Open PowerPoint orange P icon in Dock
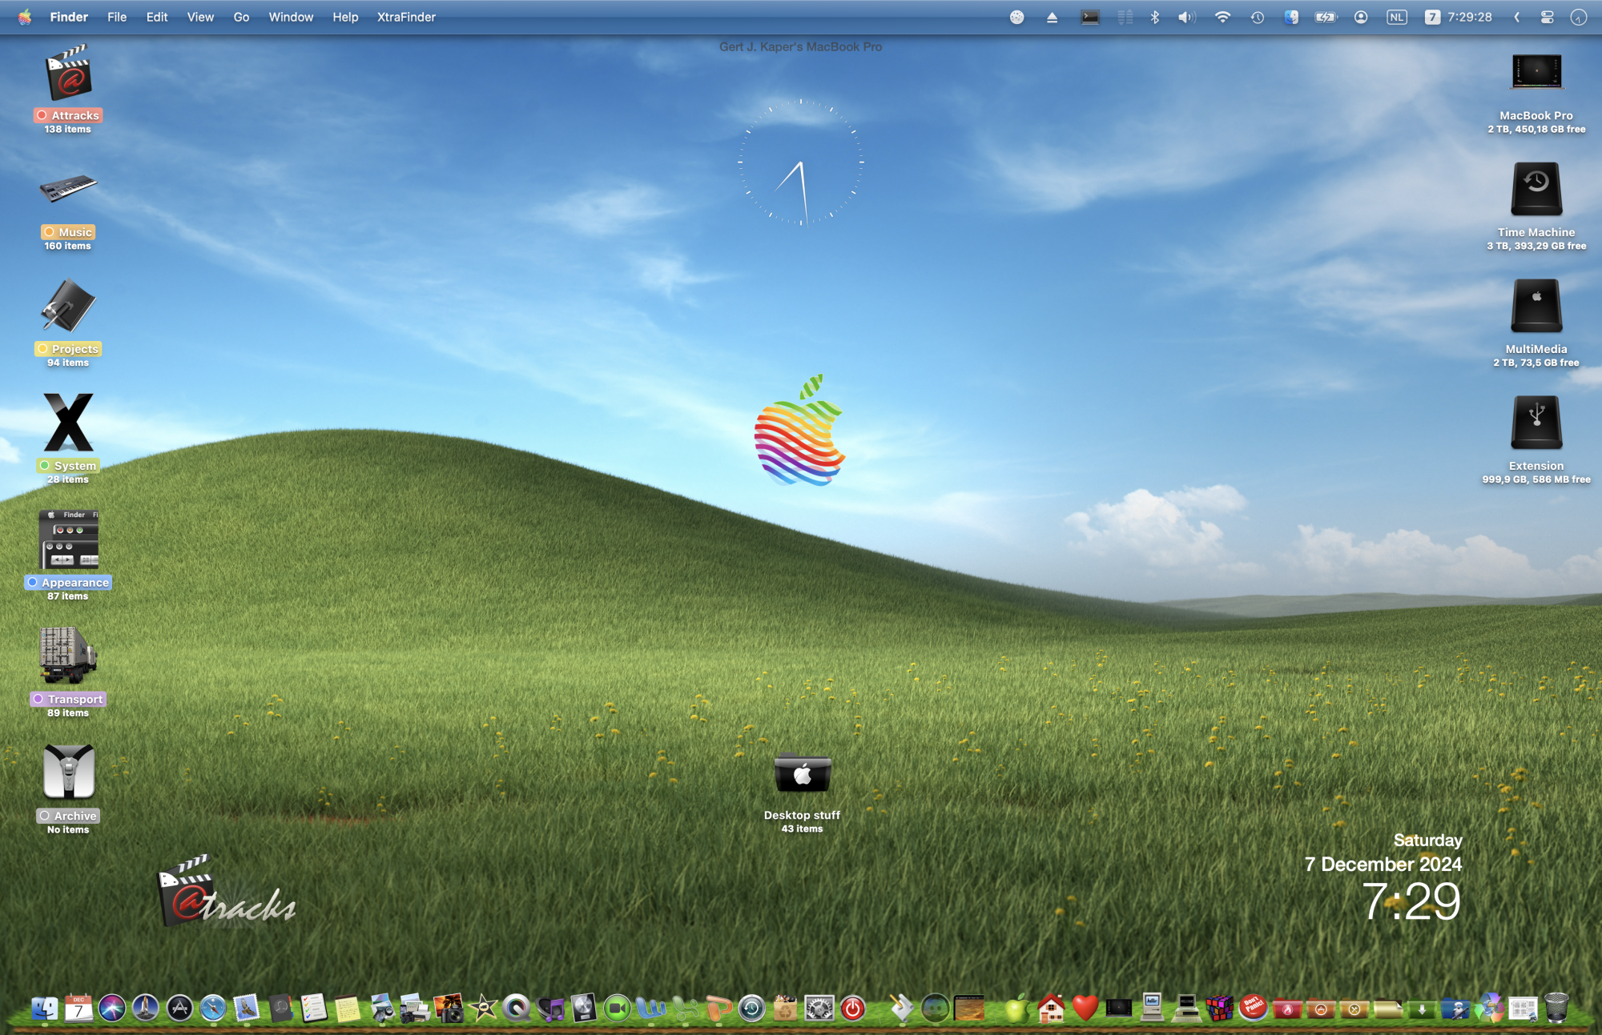This screenshot has height=1035, width=1602. point(718,1008)
